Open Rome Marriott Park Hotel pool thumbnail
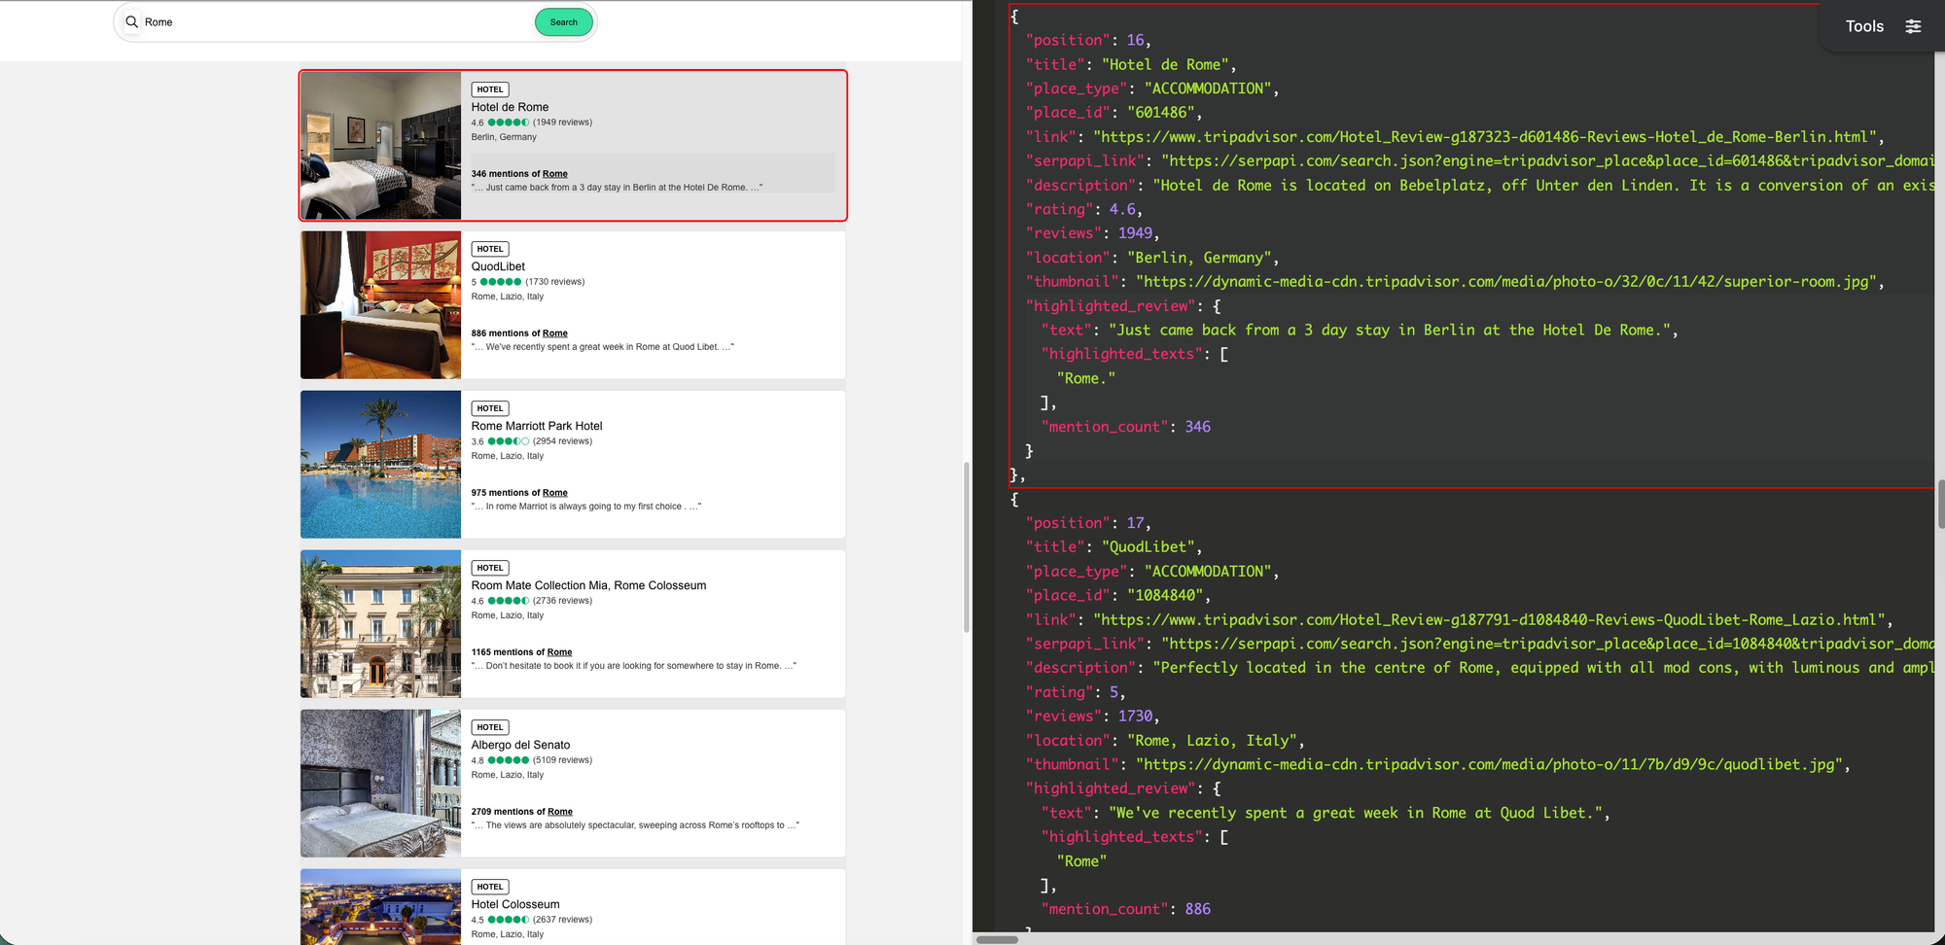This screenshot has height=945, width=1945. coord(380,465)
